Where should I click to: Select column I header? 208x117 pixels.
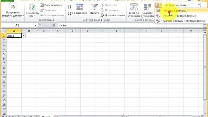(x=132, y=31)
